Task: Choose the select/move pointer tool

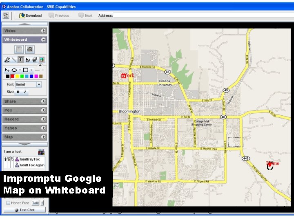Action: click(x=7, y=70)
